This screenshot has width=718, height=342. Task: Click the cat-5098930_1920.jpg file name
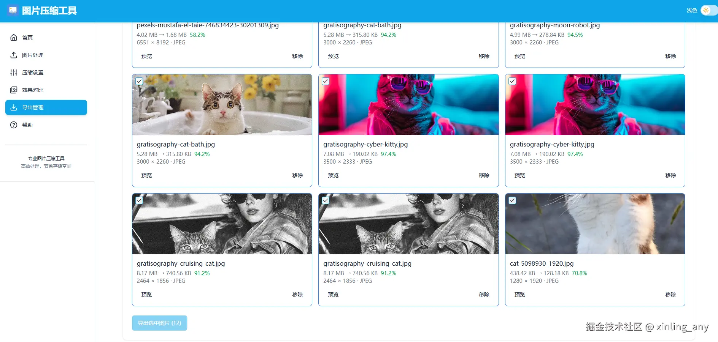point(542,263)
